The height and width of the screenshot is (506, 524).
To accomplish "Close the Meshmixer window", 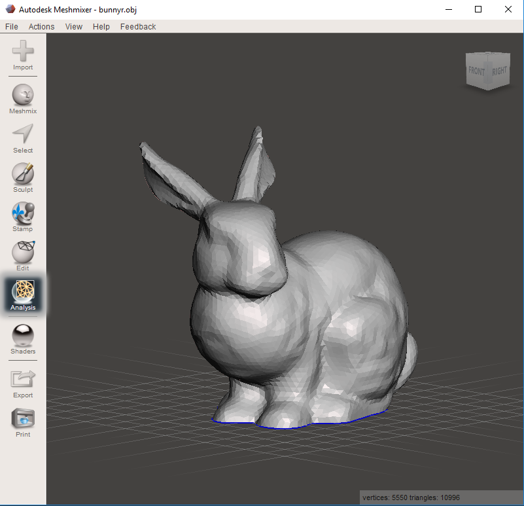I will (508, 9).
